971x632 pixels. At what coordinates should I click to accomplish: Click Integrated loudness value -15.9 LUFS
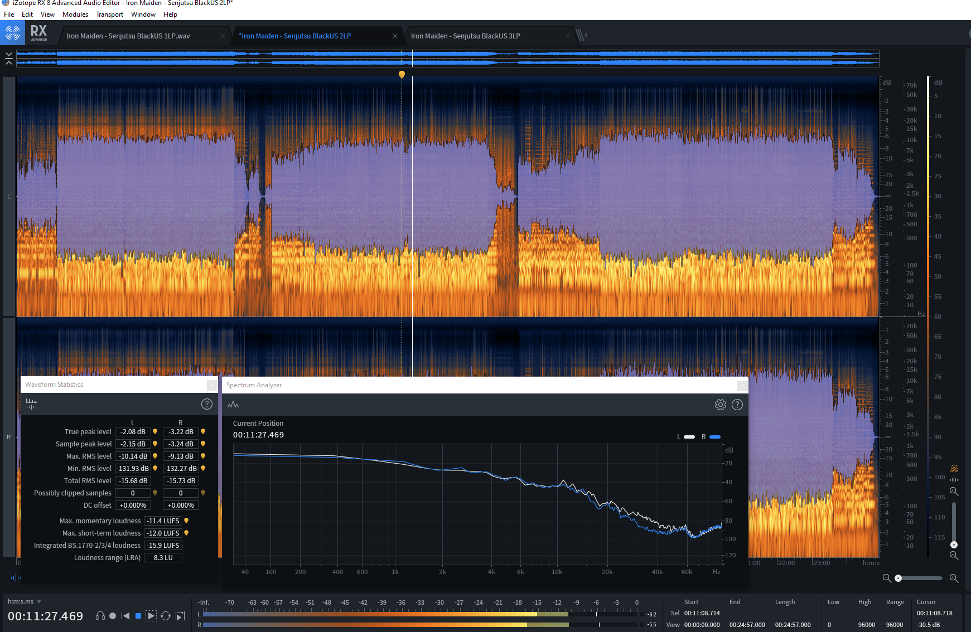pos(163,545)
